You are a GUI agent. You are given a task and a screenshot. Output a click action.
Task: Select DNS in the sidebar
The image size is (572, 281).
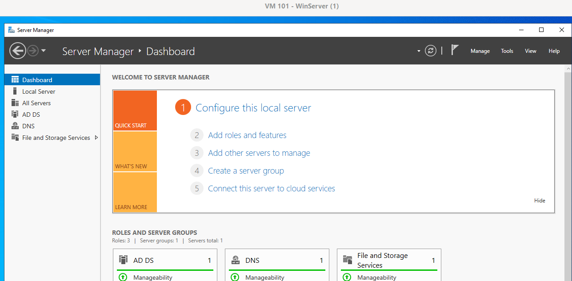pos(52,126)
